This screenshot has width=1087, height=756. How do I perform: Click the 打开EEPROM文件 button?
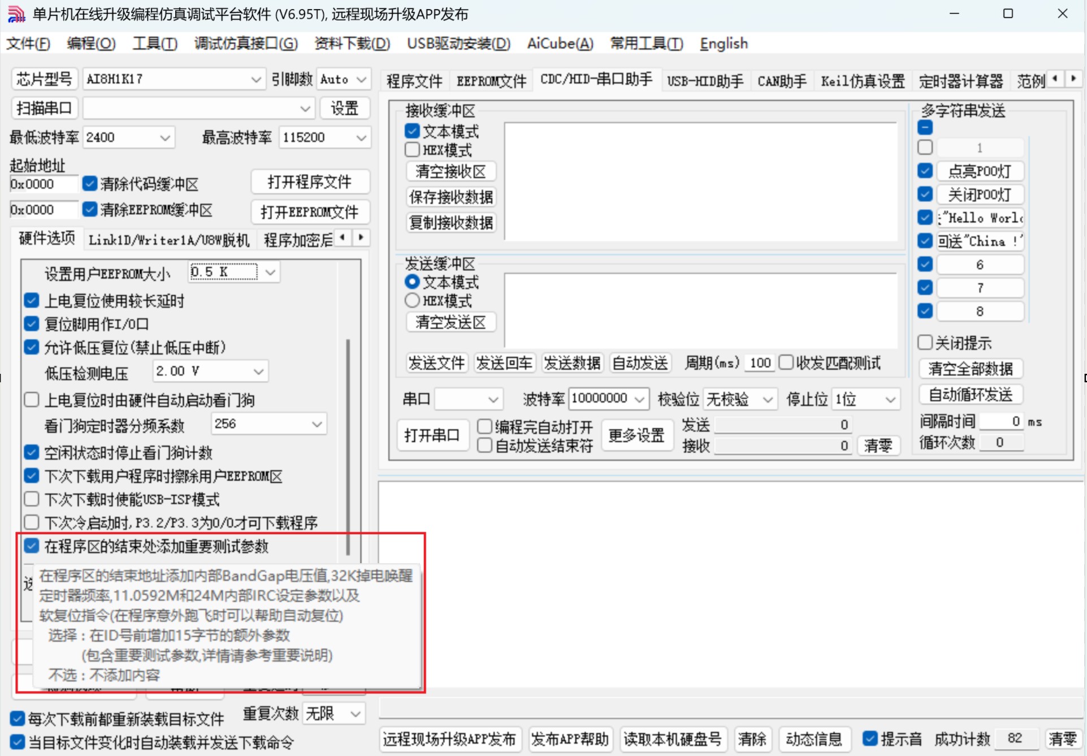310,212
